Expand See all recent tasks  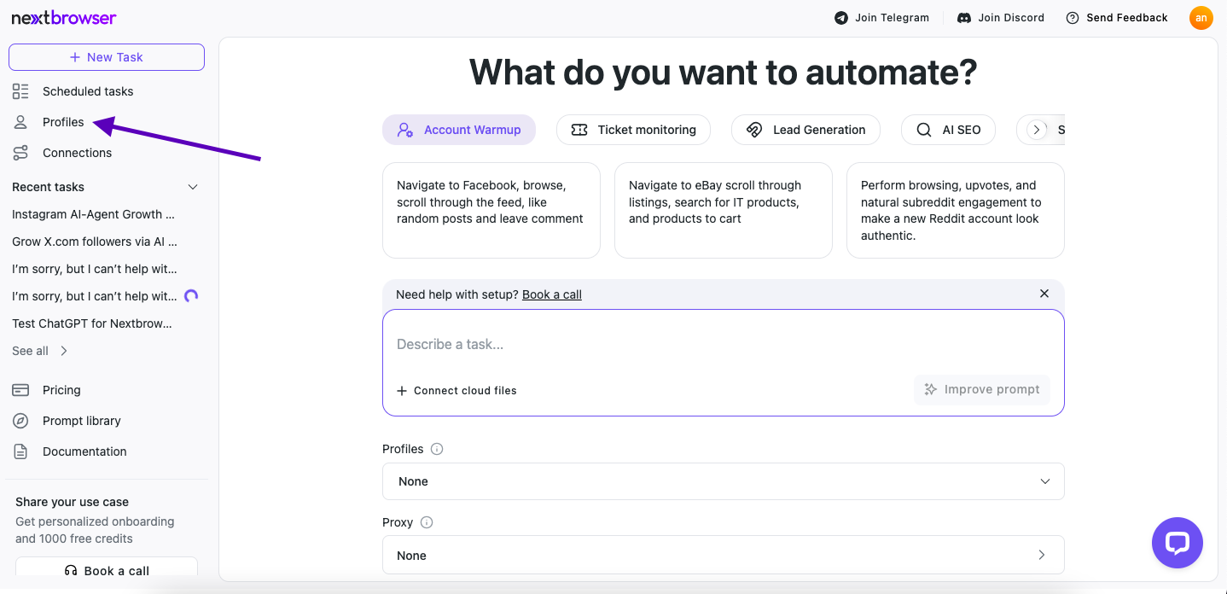pyautogui.click(x=40, y=351)
